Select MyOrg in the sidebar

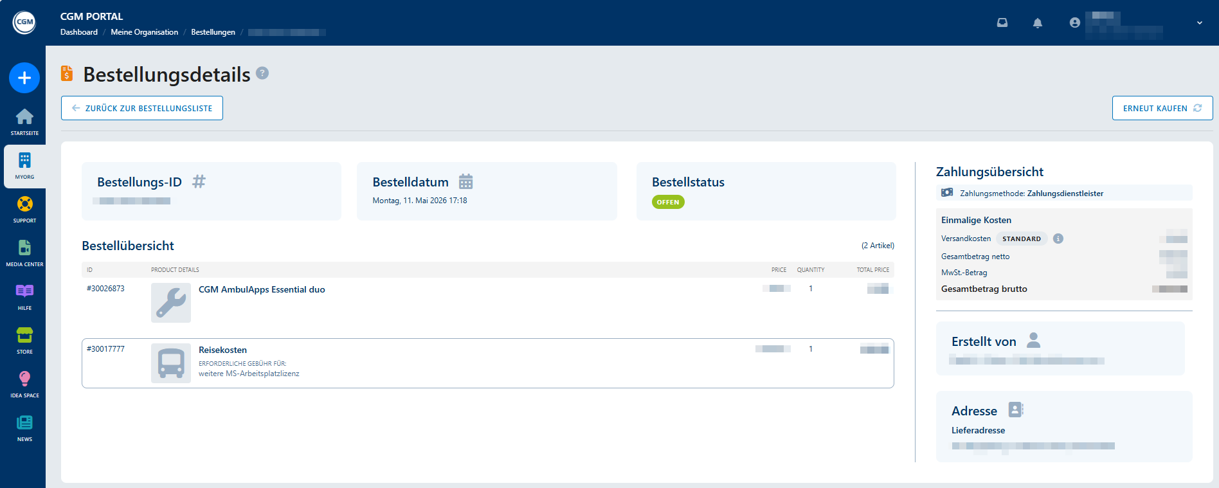click(24, 166)
